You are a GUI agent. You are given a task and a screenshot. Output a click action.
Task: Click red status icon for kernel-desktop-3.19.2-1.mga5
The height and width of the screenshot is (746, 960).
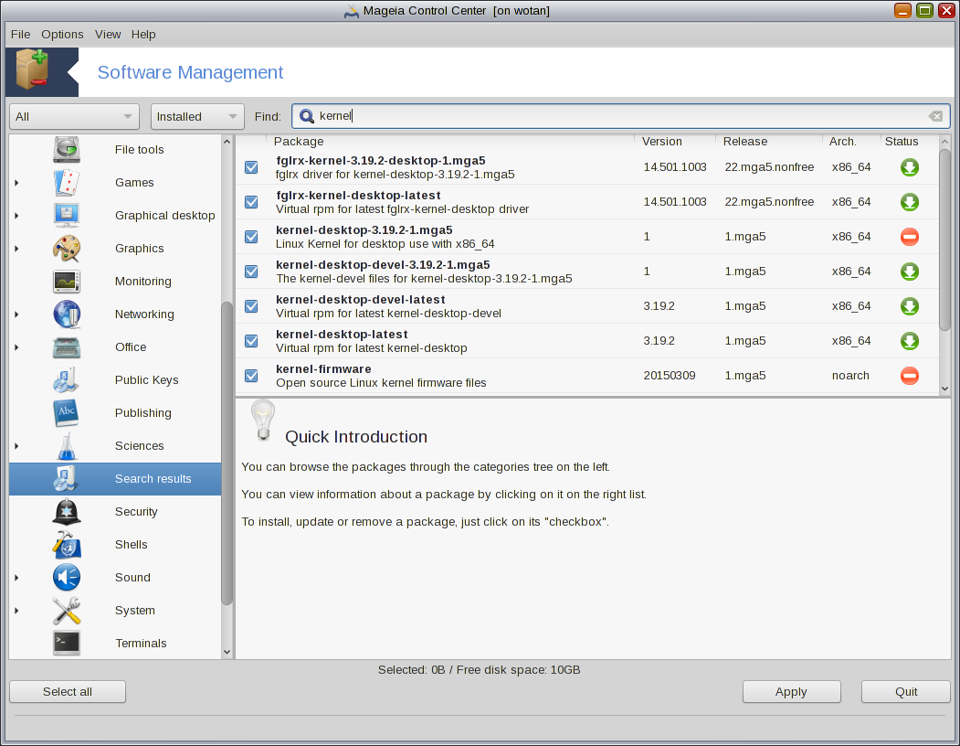click(x=910, y=237)
